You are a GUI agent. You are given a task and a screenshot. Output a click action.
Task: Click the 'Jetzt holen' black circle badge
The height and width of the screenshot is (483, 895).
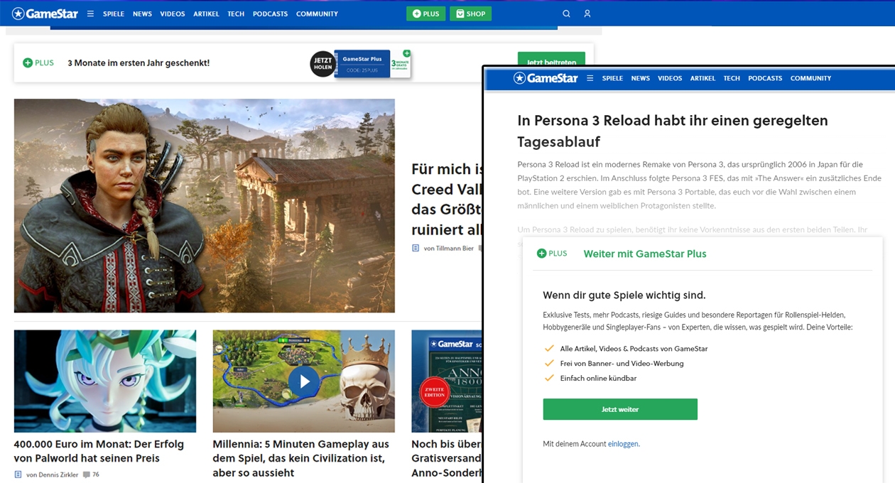[322, 64]
